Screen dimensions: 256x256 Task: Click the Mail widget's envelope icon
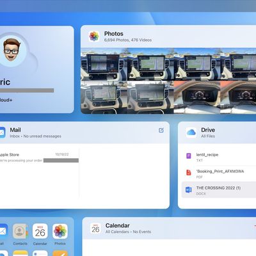(2, 132)
